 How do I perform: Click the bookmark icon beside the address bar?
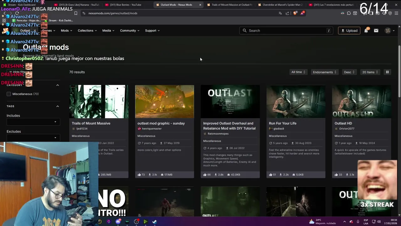coord(76,13)
